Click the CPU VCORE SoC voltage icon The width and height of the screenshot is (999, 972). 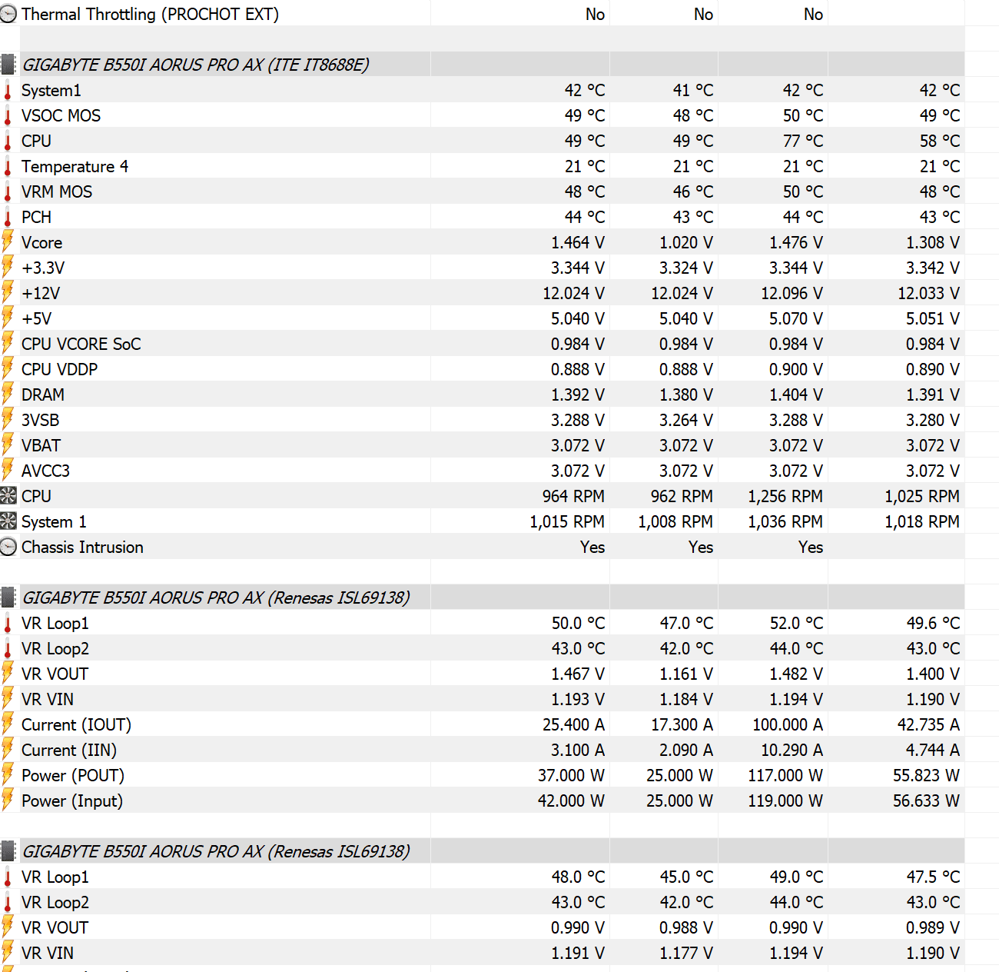click(x=8, y=343)
